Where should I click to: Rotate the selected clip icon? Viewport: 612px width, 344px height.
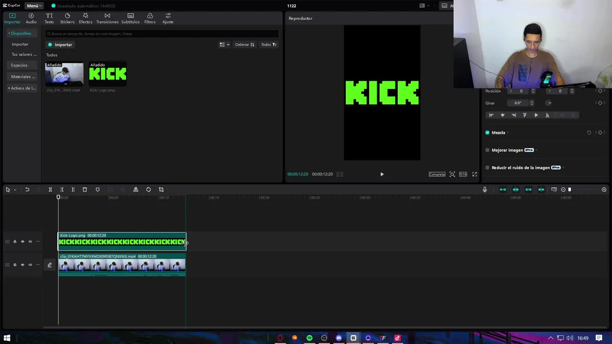pyautogui.click(x=148, y=190)
